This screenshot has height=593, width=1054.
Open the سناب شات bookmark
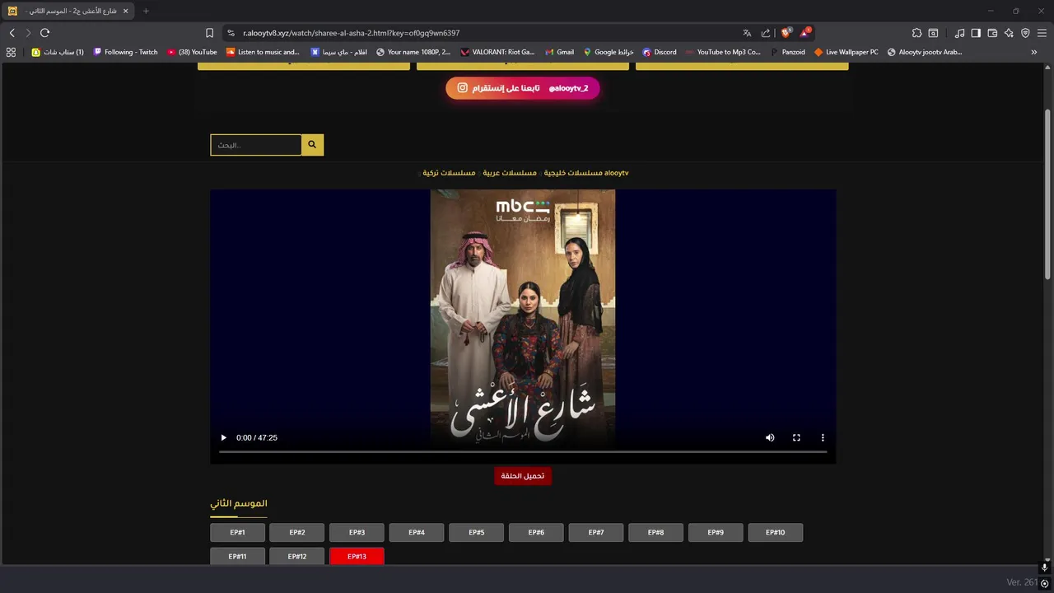(58, 52)
